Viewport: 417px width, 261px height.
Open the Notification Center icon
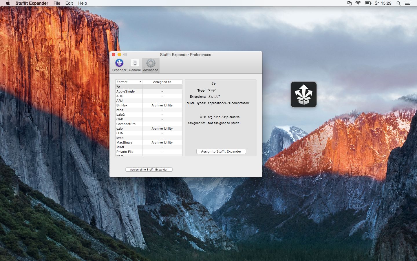[x=408, y=3]
